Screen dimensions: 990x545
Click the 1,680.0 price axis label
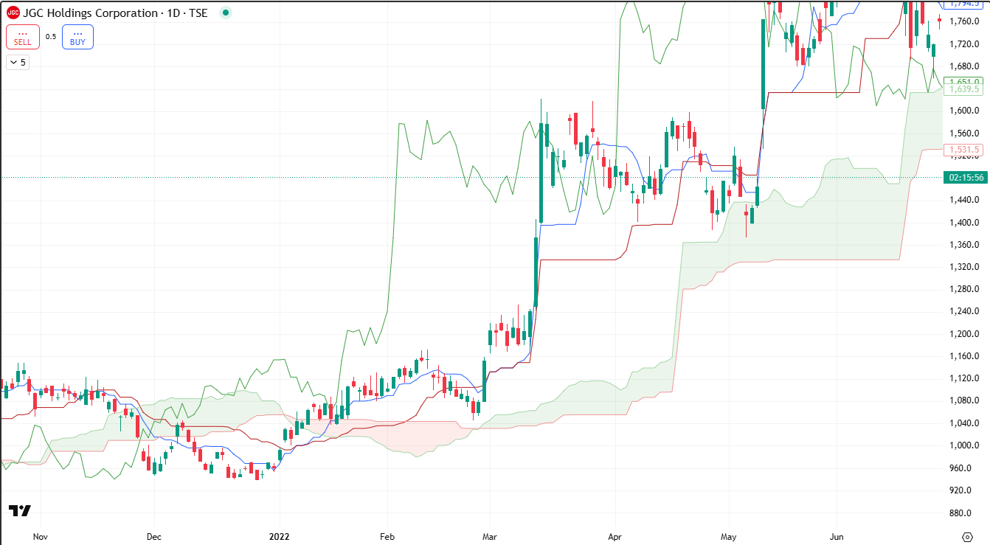pyautogui.click(x=964, y=66)
